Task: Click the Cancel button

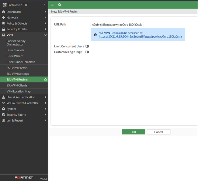Action: tap(158, 132)
